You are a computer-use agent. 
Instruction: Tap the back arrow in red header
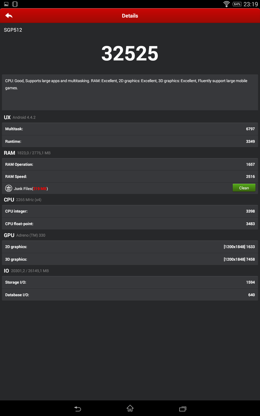pyautogui.click(x=9, y=16)
